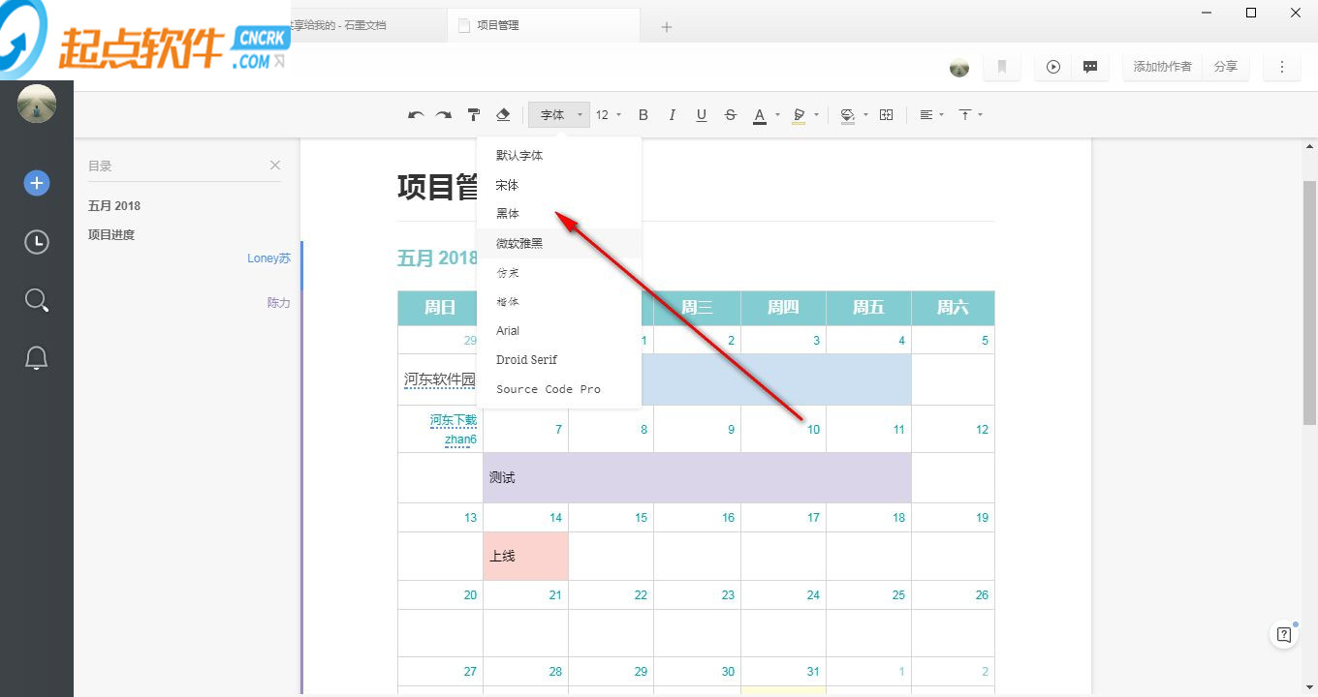Select the 周六 calendar header cell
The height and width of the screenshot is (697, 1318).
pos(953,308)
